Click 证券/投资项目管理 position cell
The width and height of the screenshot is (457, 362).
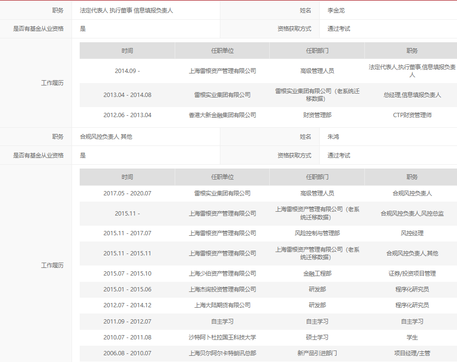point(412,273)
